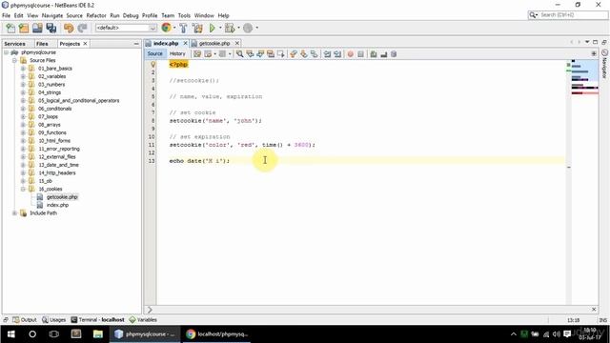Click the Next Bookmark icon
Viewport: 610px width, 343px height.
coord(303,54)
